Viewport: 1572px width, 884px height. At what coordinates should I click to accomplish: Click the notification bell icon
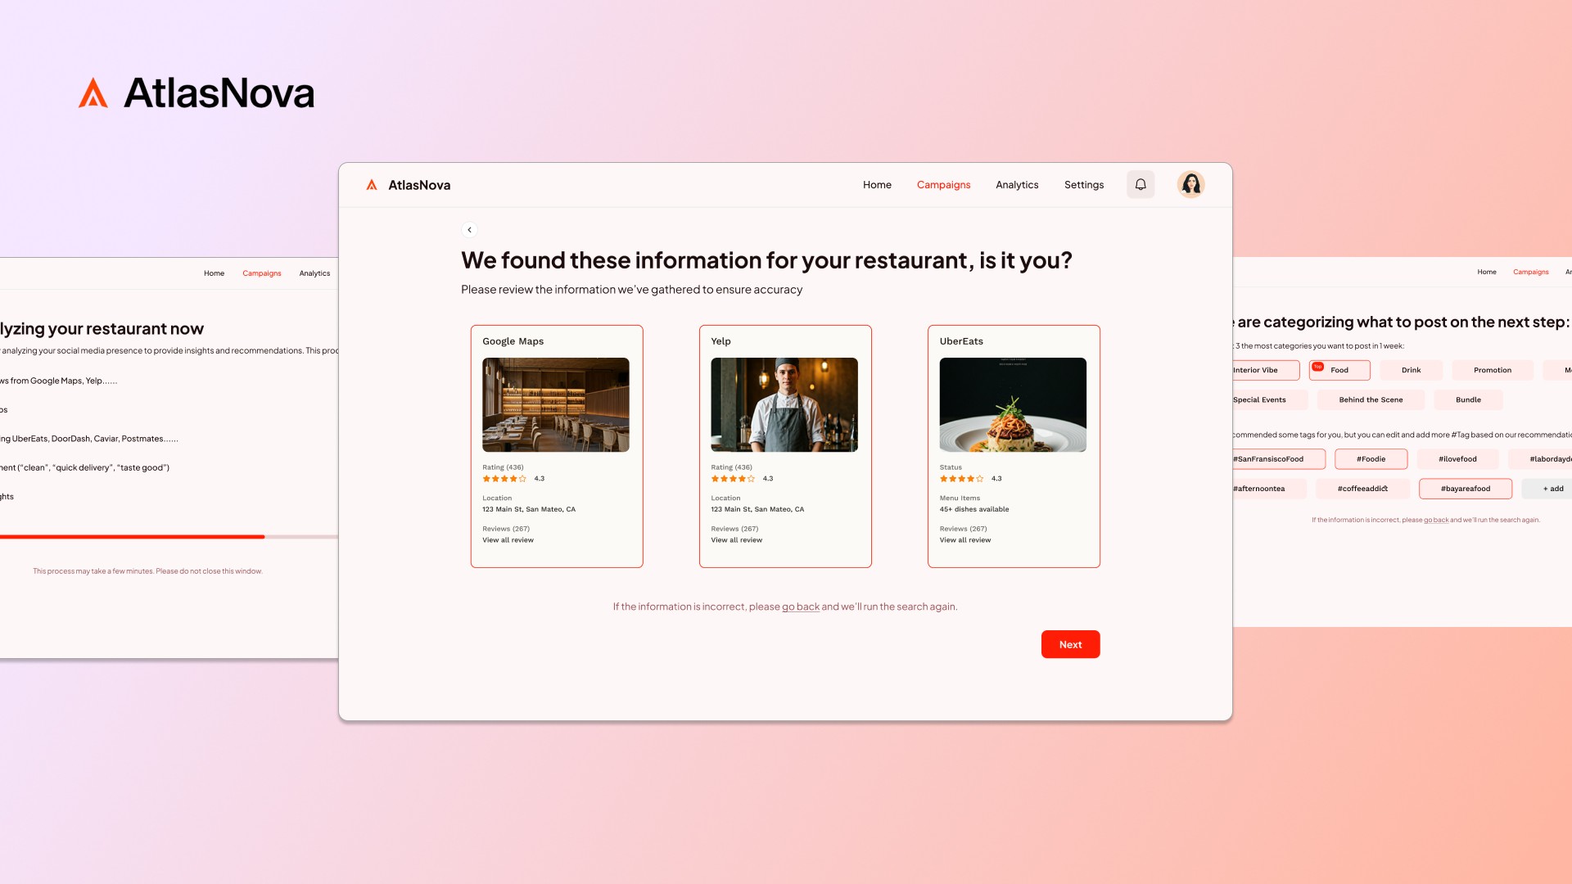pyautogui.click(x=1141, y=185)
